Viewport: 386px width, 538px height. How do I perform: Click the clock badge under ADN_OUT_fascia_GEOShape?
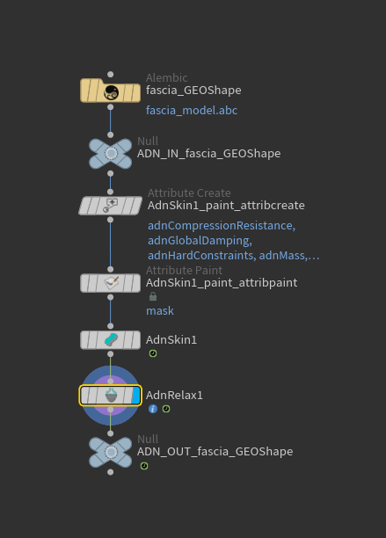[144, 466]
